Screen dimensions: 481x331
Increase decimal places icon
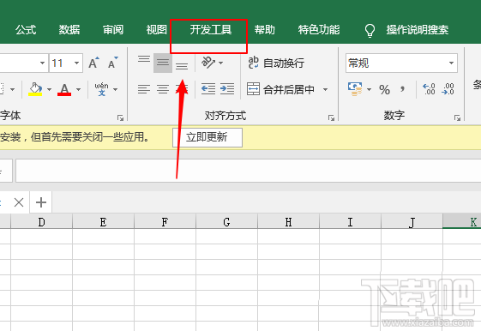coord(429,89)
